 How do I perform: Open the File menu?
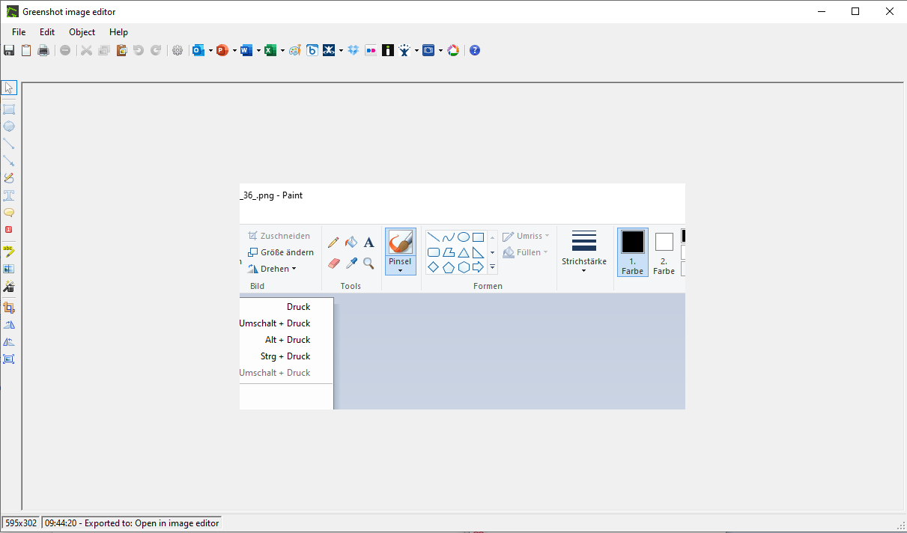pos(18,32)
